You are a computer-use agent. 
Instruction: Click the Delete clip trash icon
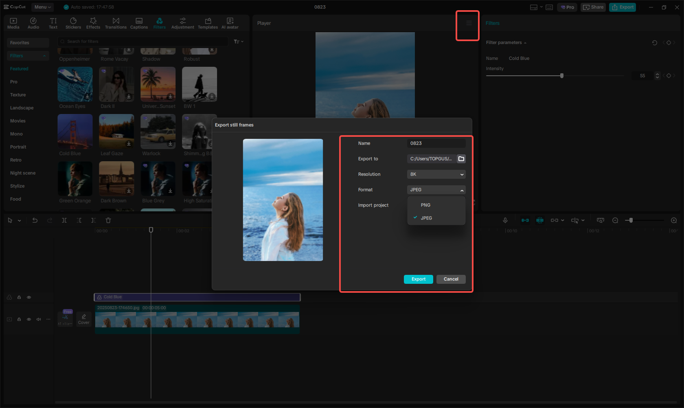pyautogui.click(x=108, y=220)
